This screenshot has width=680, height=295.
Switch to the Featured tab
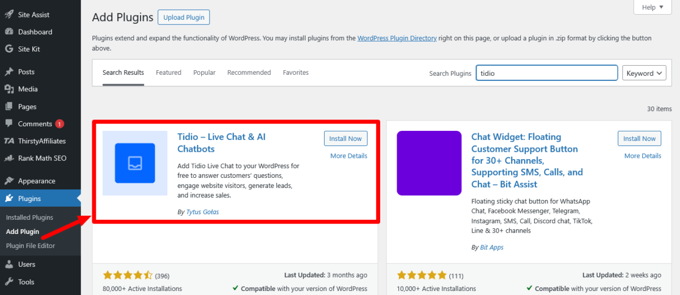168,72
